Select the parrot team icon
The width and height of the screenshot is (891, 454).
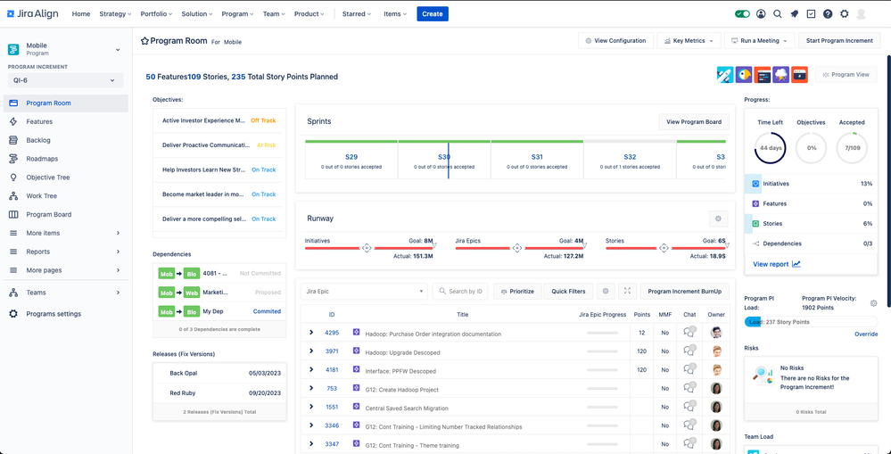point(744,74)
